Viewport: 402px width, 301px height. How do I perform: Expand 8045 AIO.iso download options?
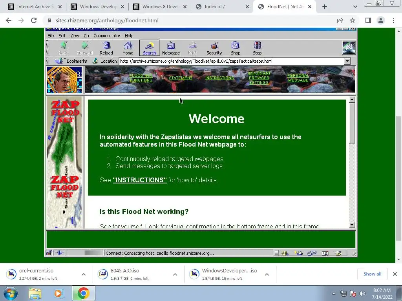(175, 274)
